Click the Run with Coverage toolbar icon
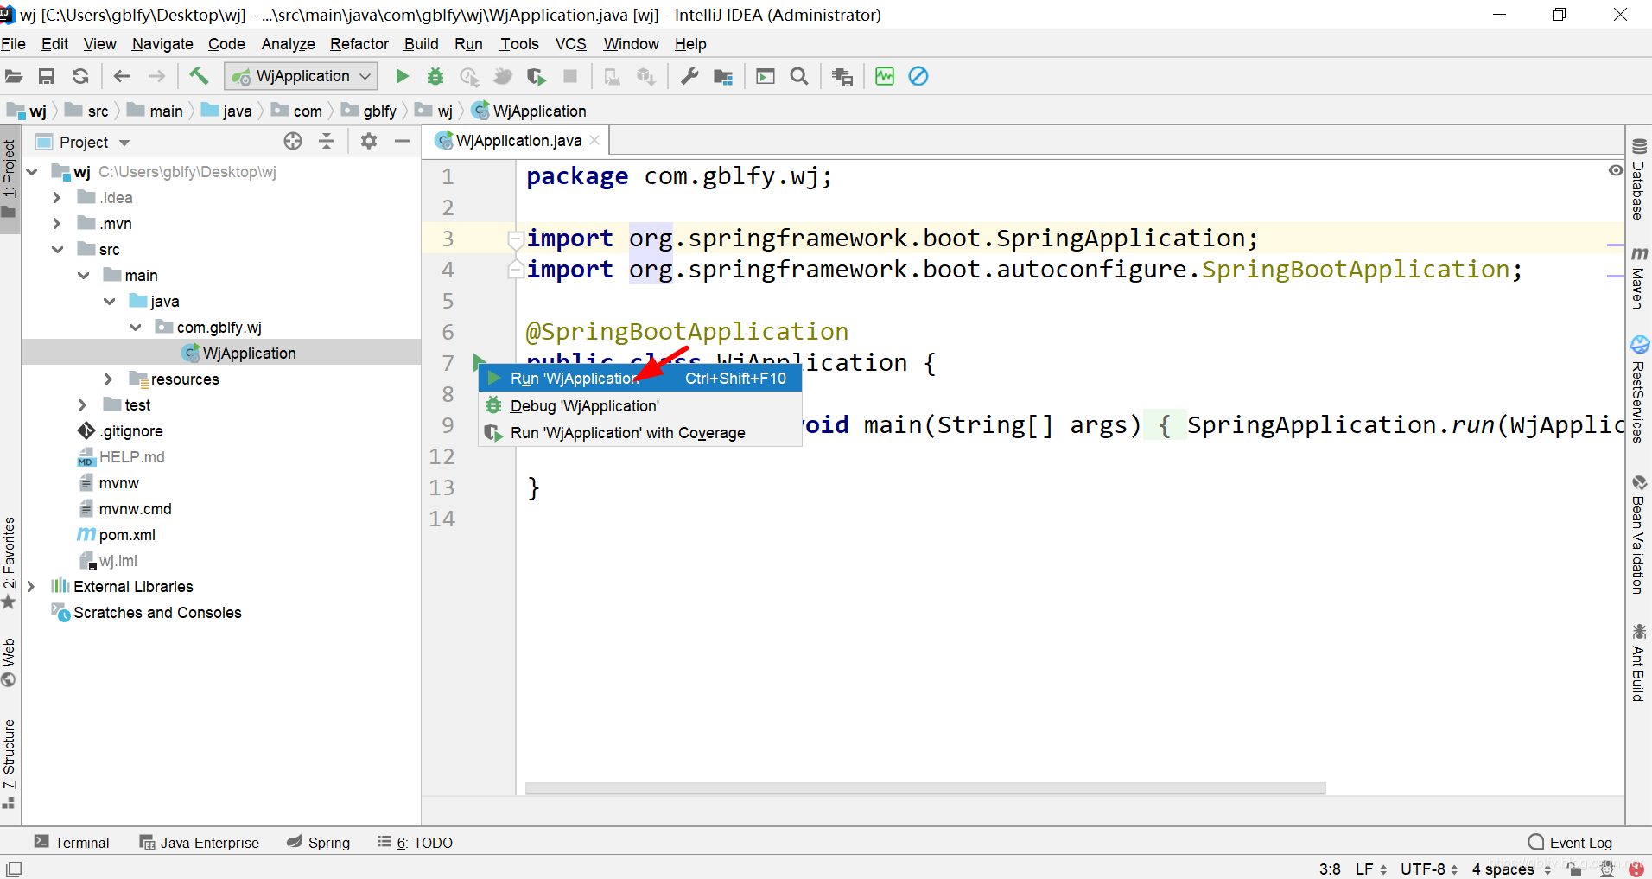 point(537,77)
